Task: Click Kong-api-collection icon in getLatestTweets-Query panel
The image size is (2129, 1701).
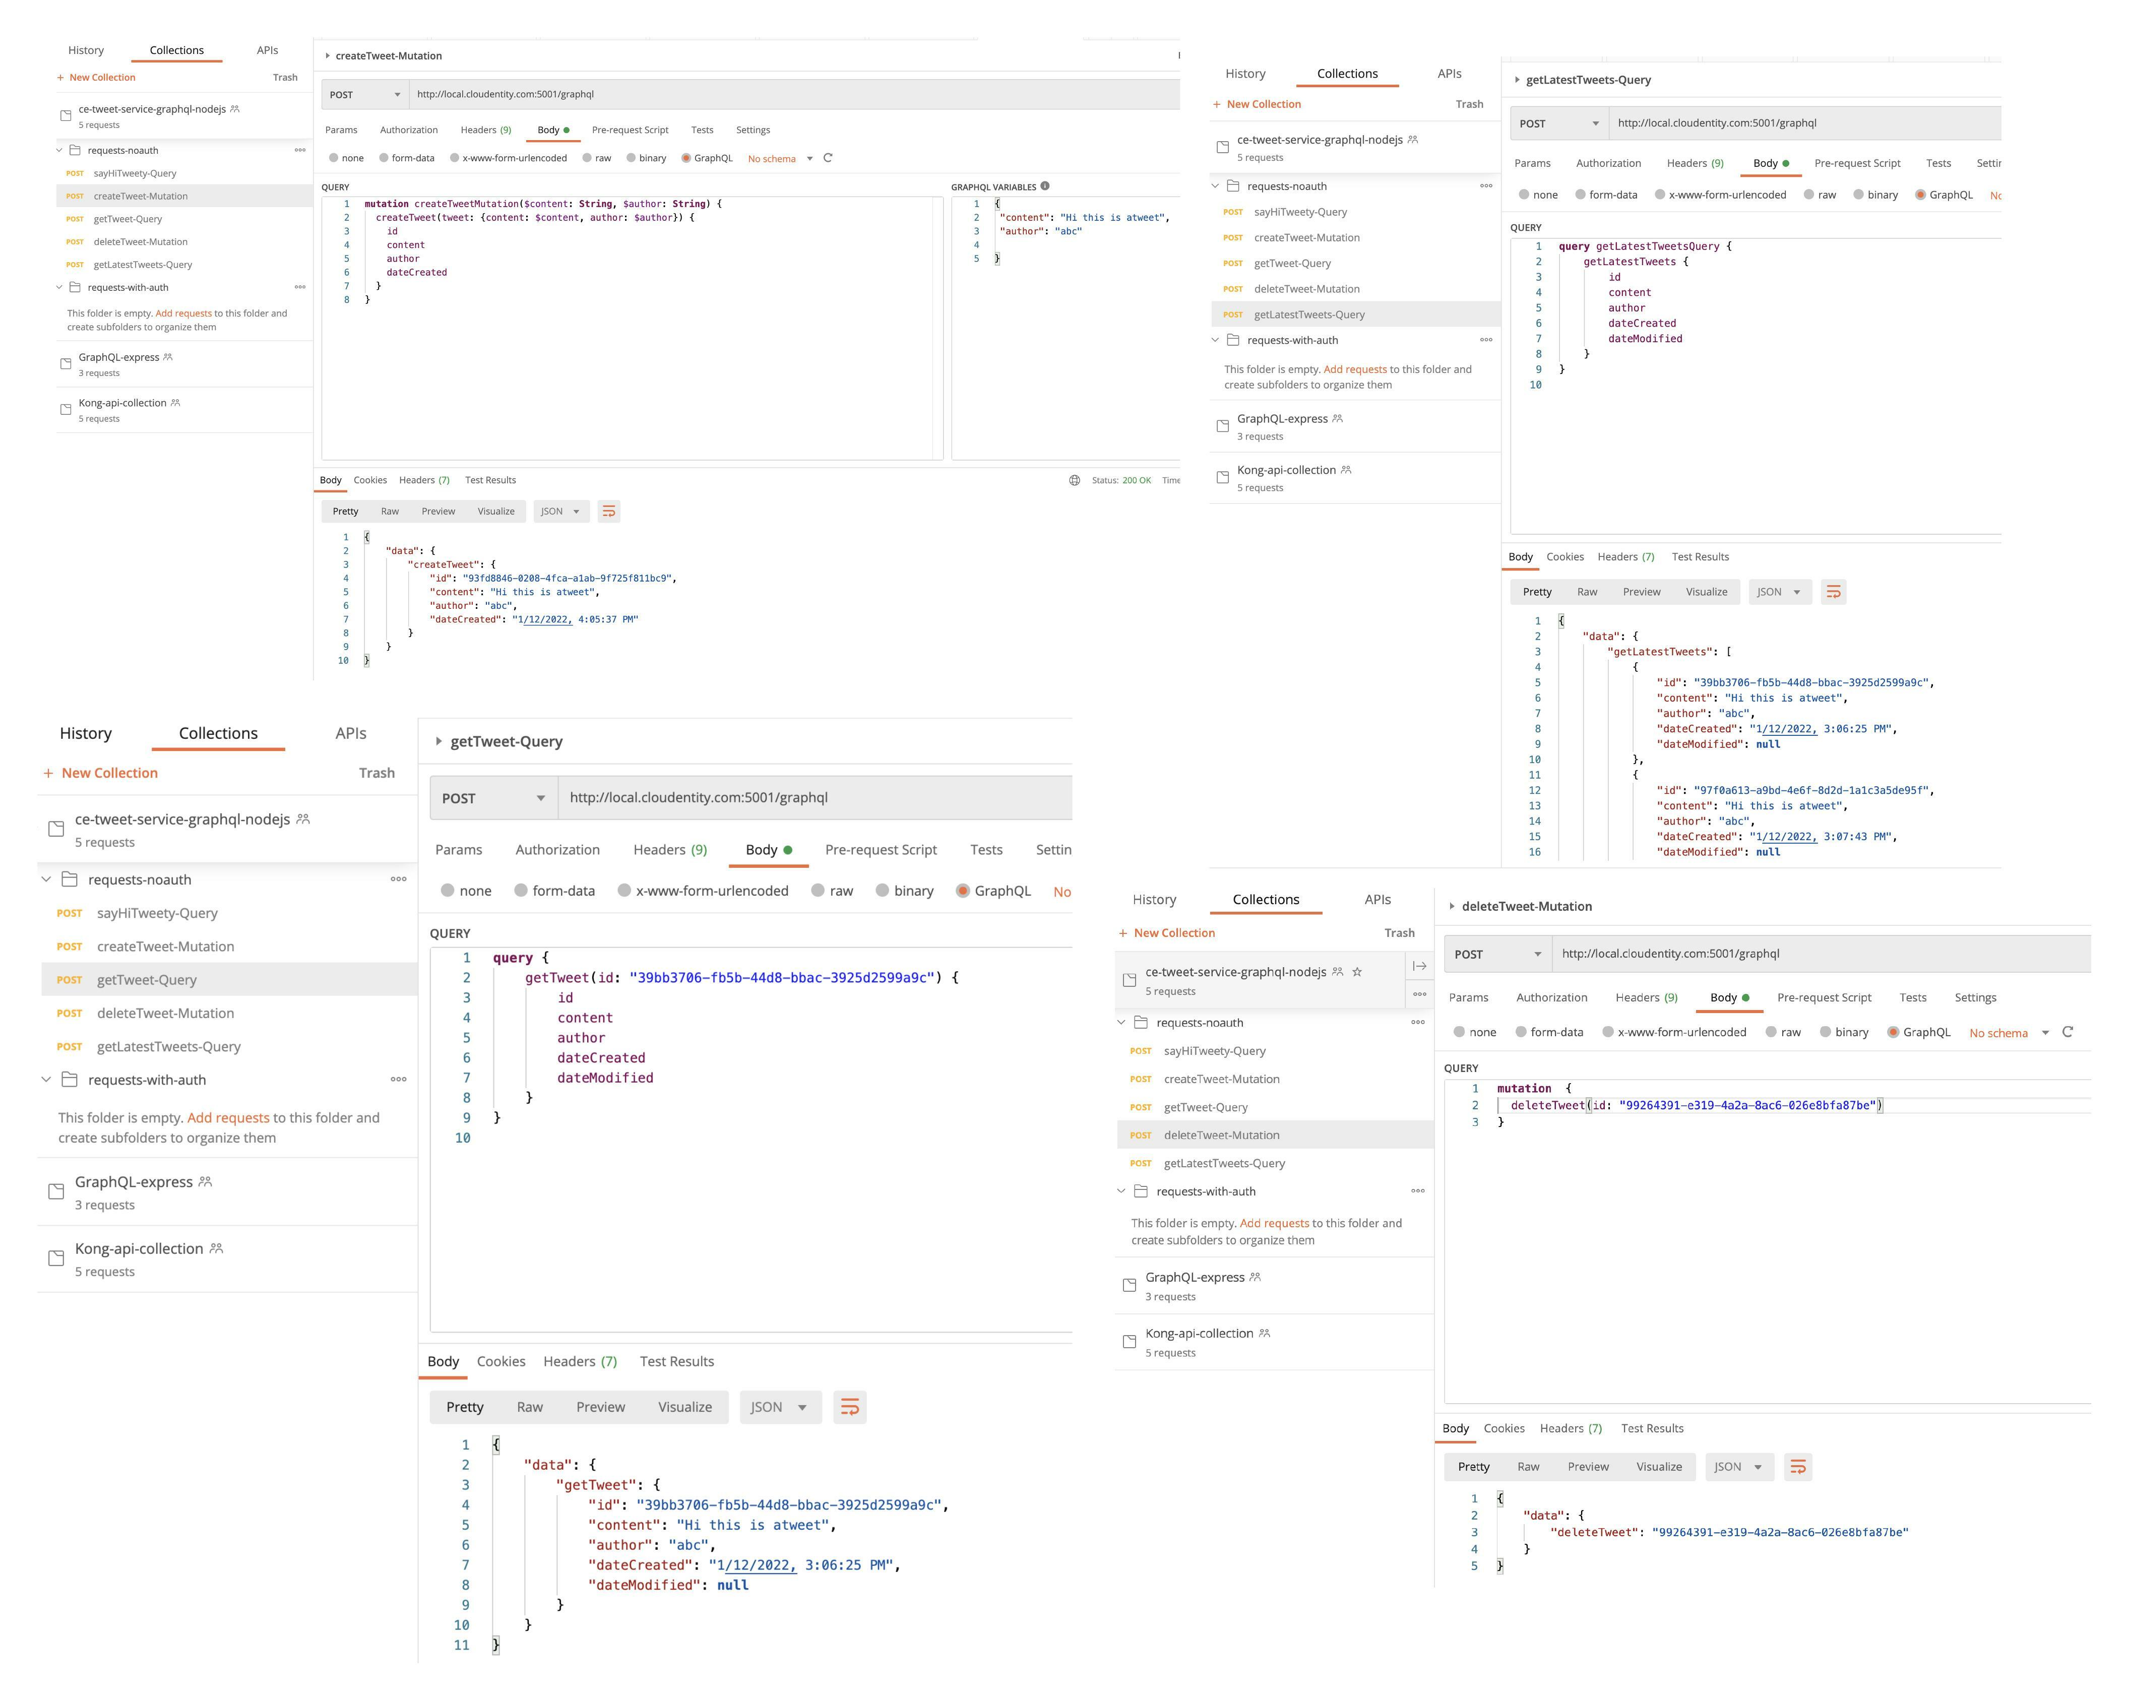Action: click(x=1222, y=478)
